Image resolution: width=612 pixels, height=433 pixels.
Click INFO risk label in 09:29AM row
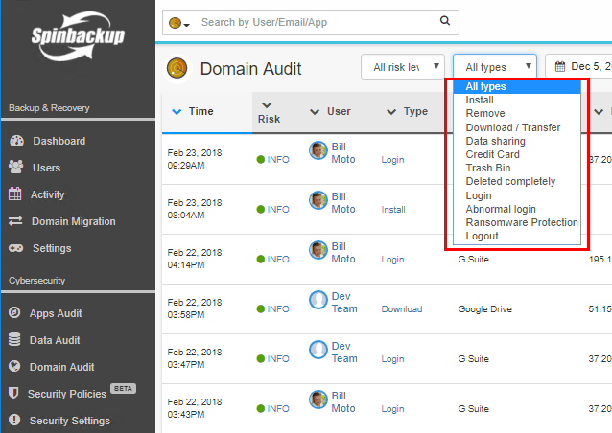[278, 160]
